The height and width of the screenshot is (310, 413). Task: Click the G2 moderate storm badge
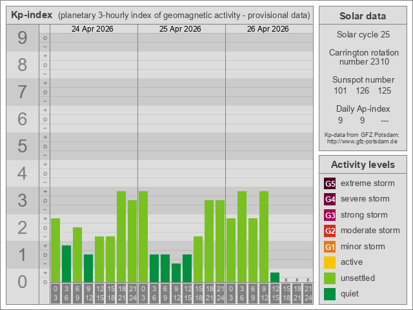click(x=330, y=231)
